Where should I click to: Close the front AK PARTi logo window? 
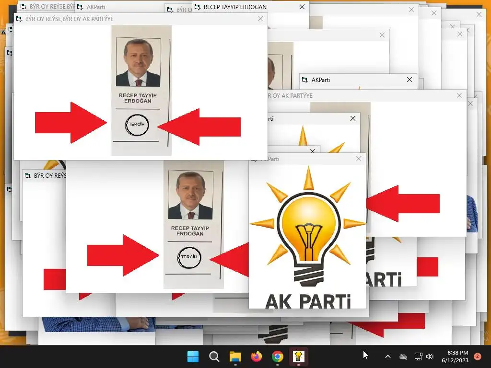click(359, 159)
